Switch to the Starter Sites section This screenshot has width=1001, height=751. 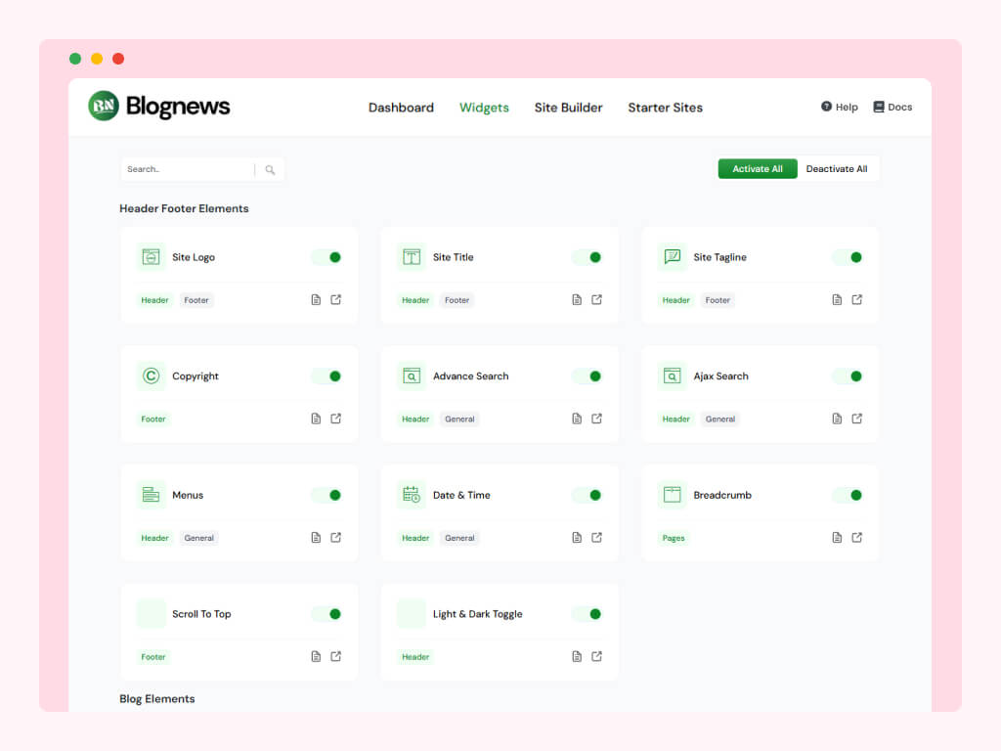pos(665,108)
